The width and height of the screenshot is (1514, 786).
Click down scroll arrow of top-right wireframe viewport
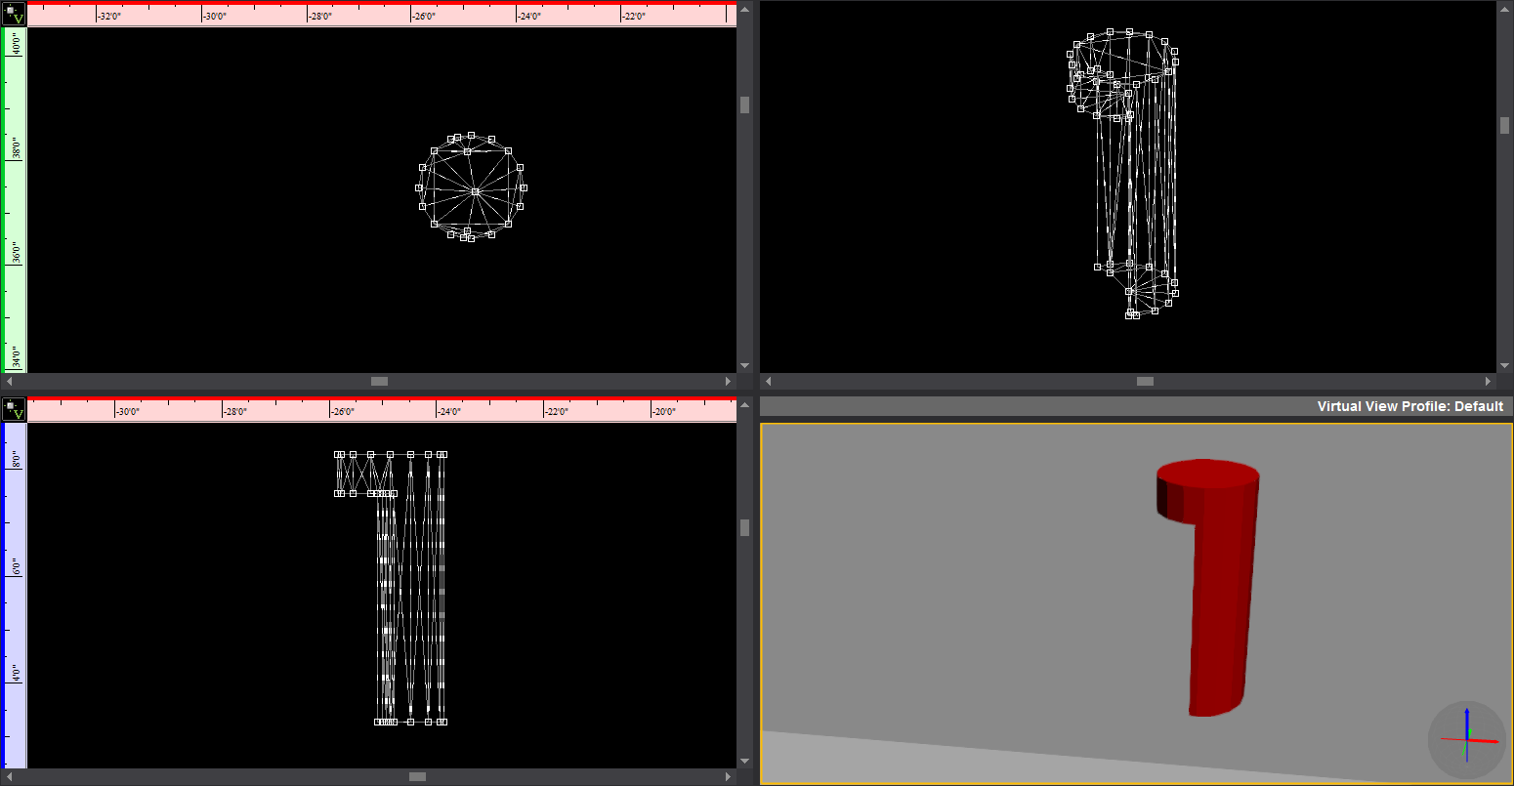(1504, 365)
